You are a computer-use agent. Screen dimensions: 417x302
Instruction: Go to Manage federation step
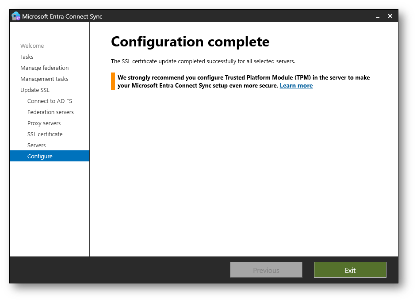click(44, 68)
